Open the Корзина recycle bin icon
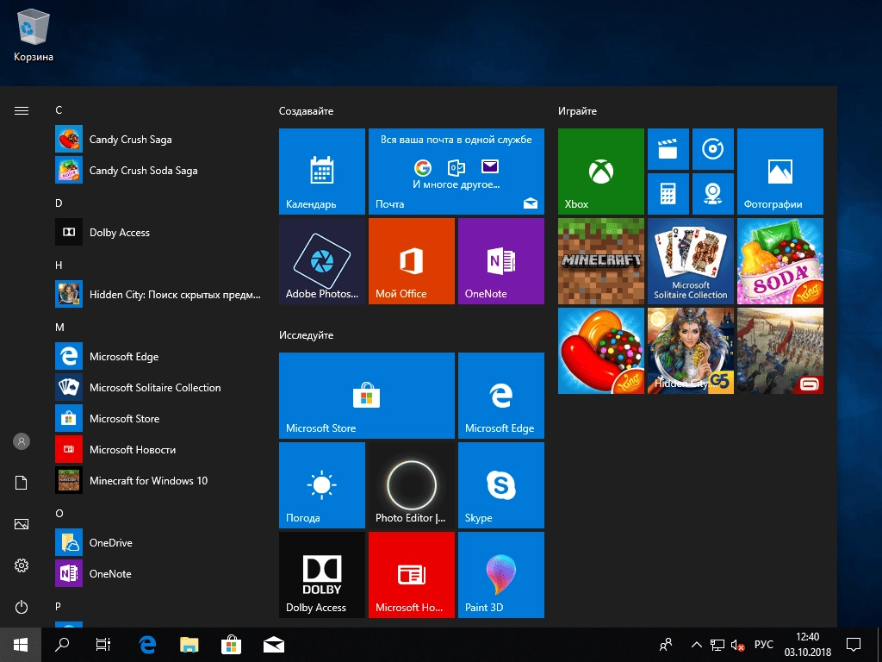The image size is (882, 662). pyautogui.click(x=34, y=35)
